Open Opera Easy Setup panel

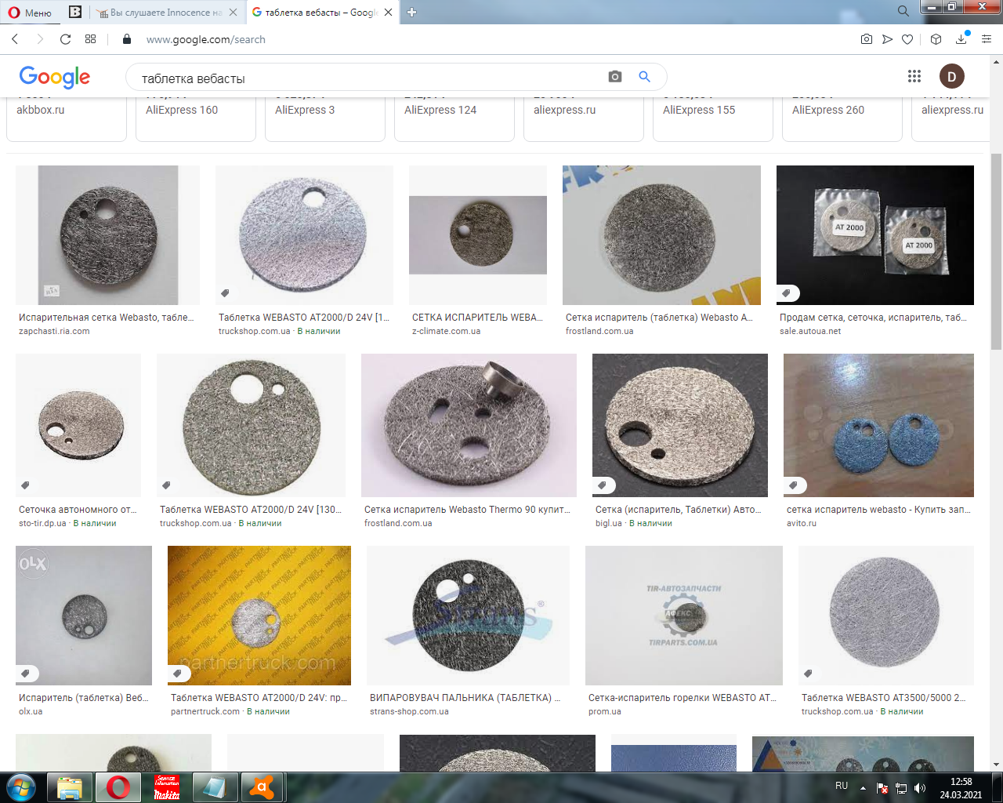[987, 39]
